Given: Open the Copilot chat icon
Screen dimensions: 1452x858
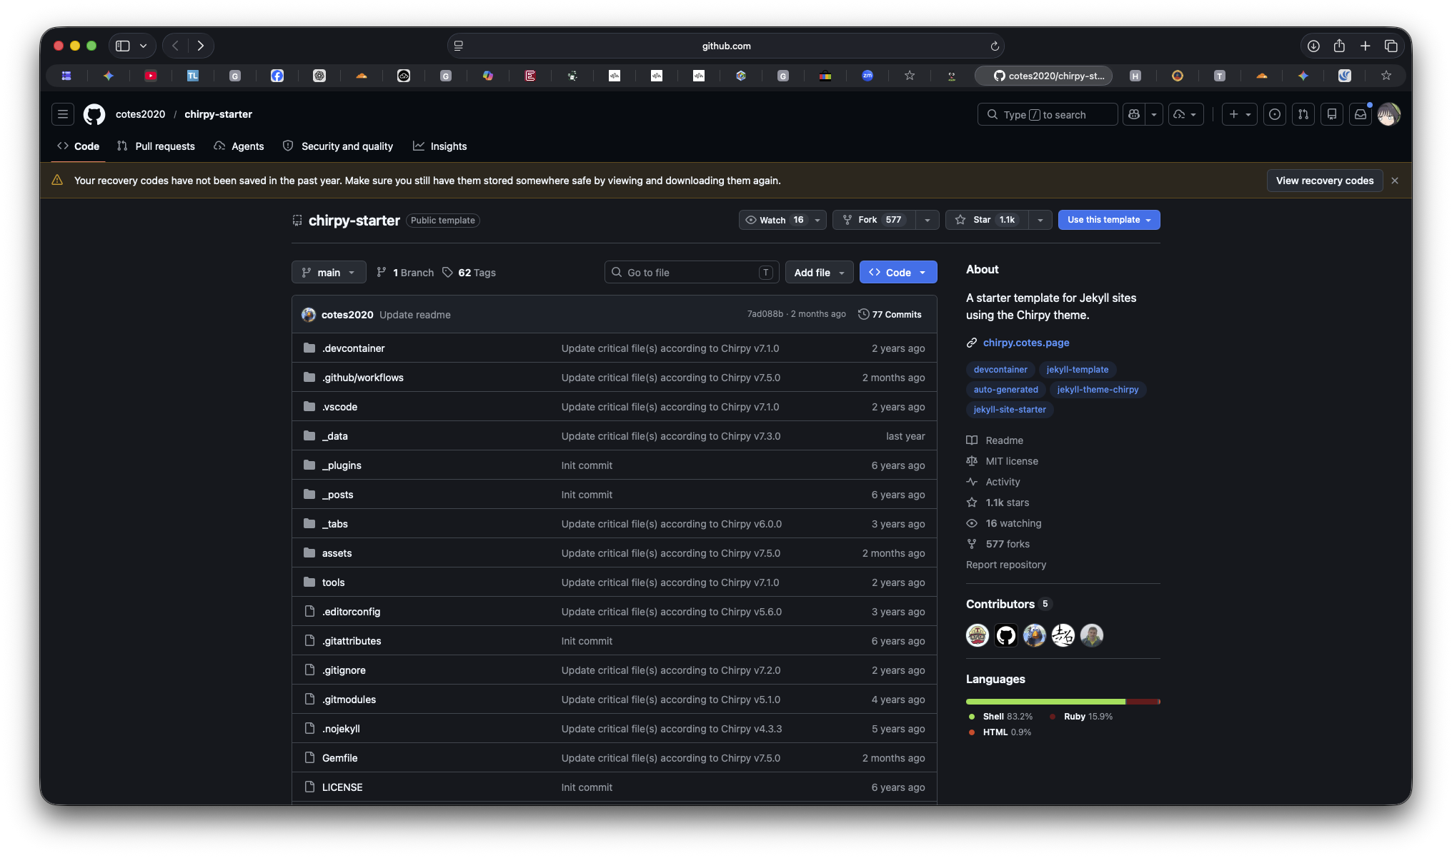Looking at the screenshot, I should point(1133,114).
